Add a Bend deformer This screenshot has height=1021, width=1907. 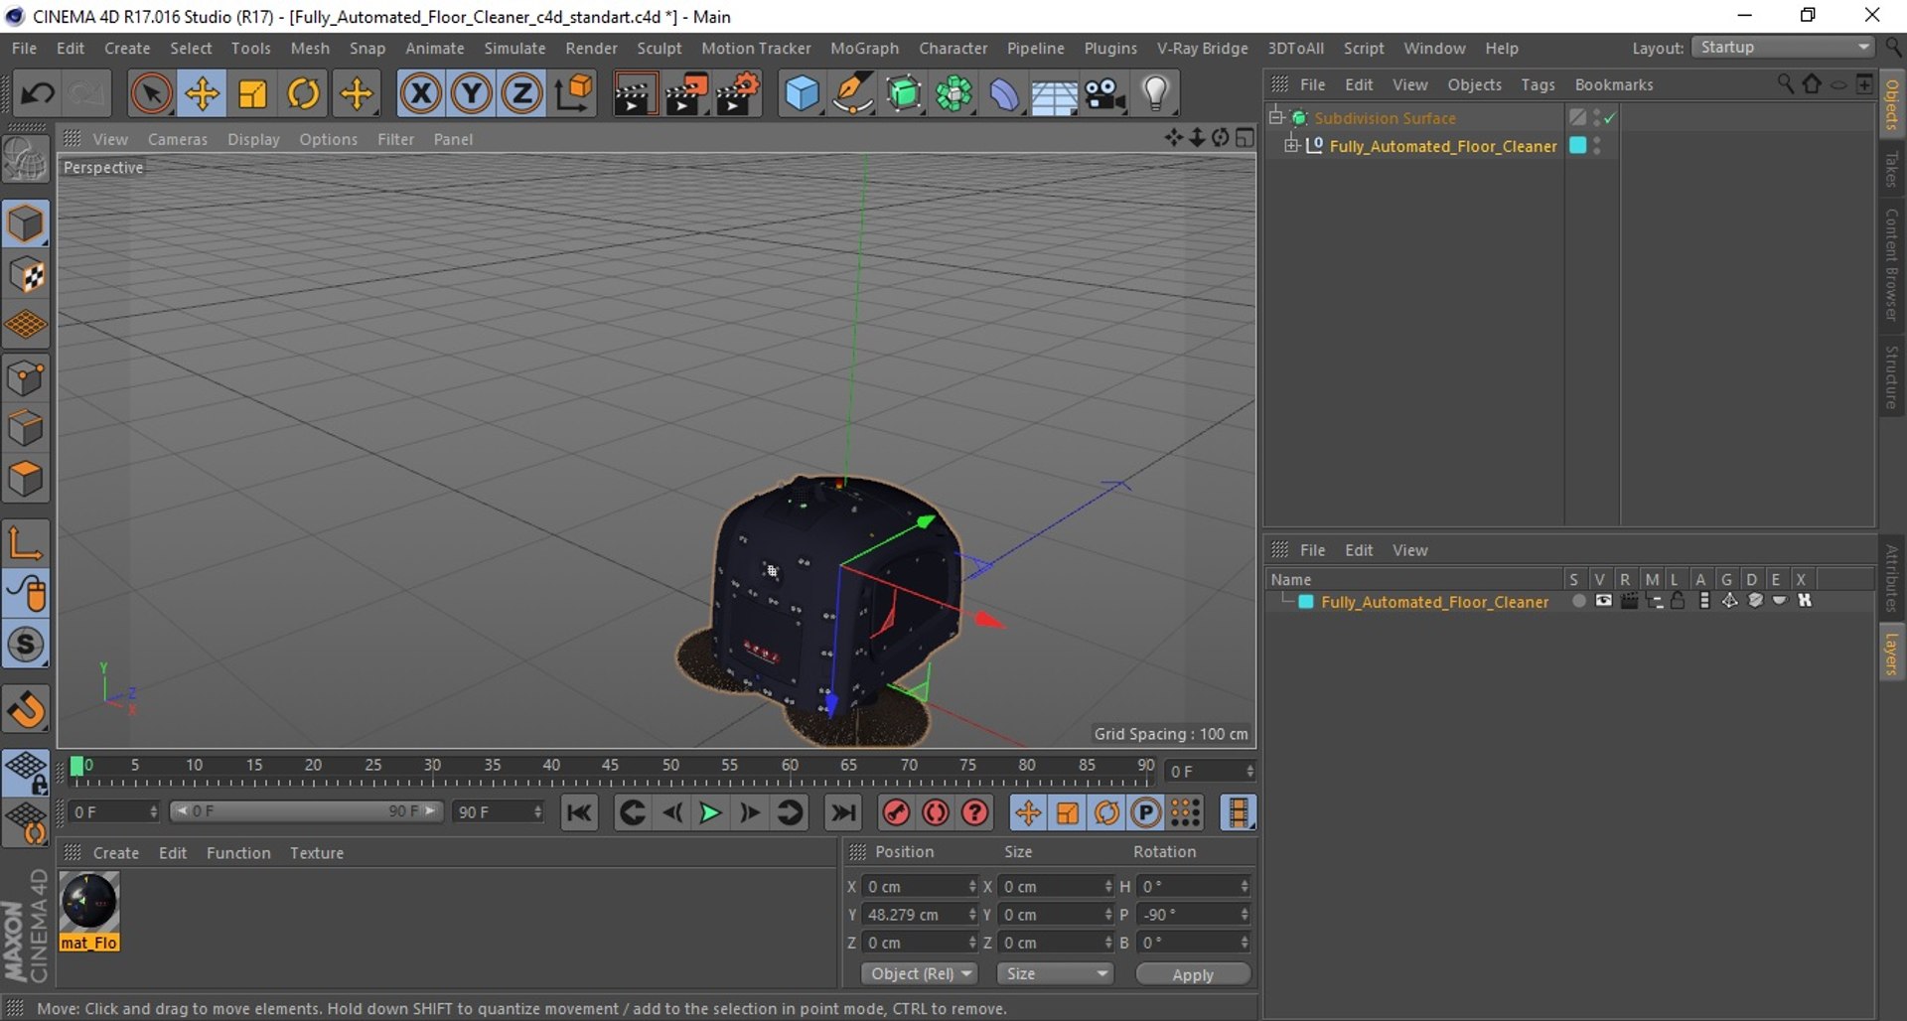click(x=1004, y=93)
